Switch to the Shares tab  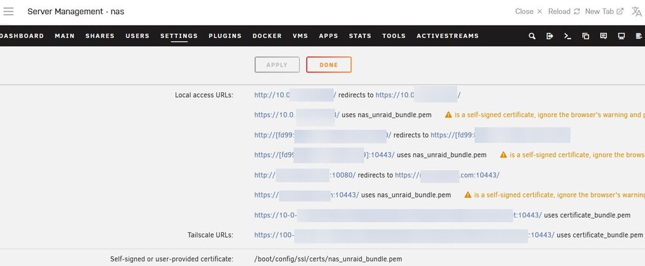[100, 35]
